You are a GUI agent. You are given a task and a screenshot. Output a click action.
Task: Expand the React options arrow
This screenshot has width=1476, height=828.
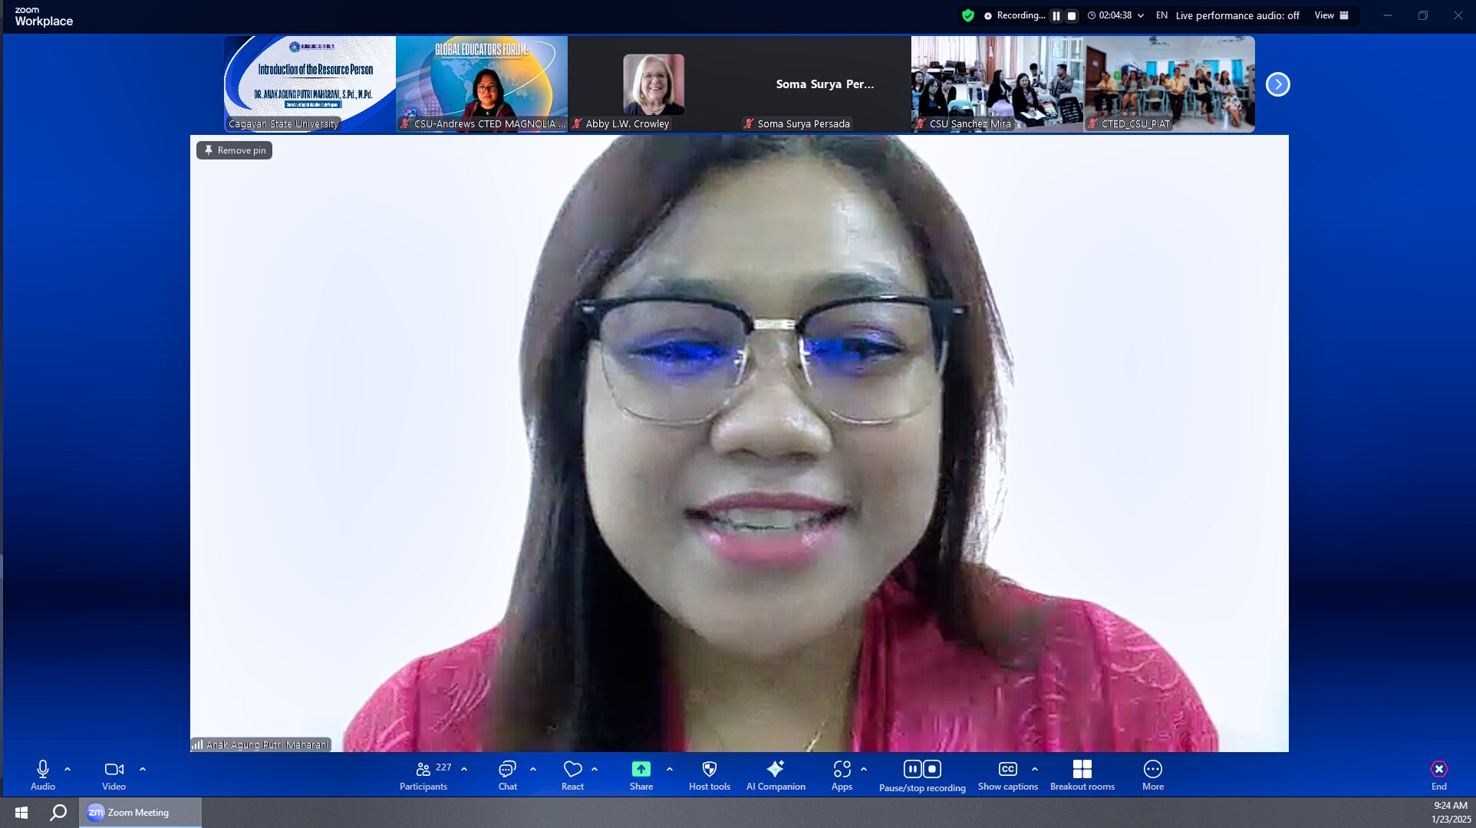(595, 769)
